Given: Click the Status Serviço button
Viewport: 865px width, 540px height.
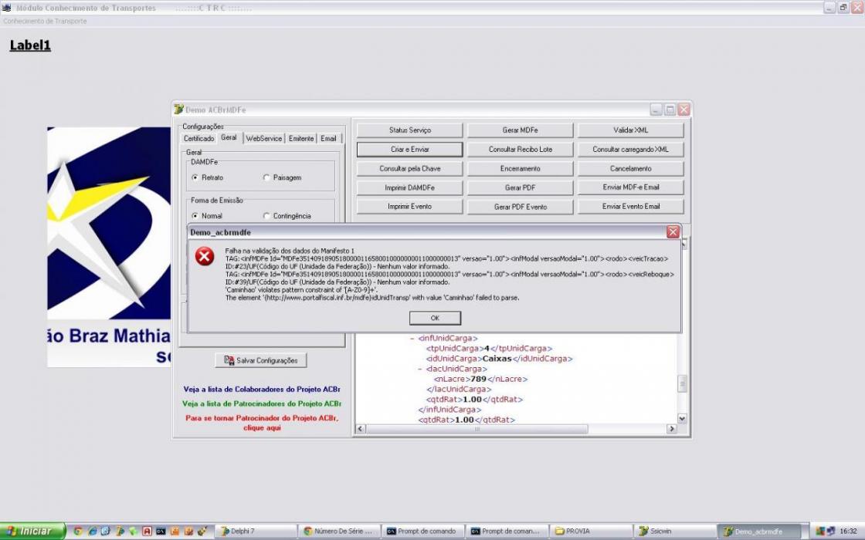Looking at the screenshot, I should coord(409,130).
